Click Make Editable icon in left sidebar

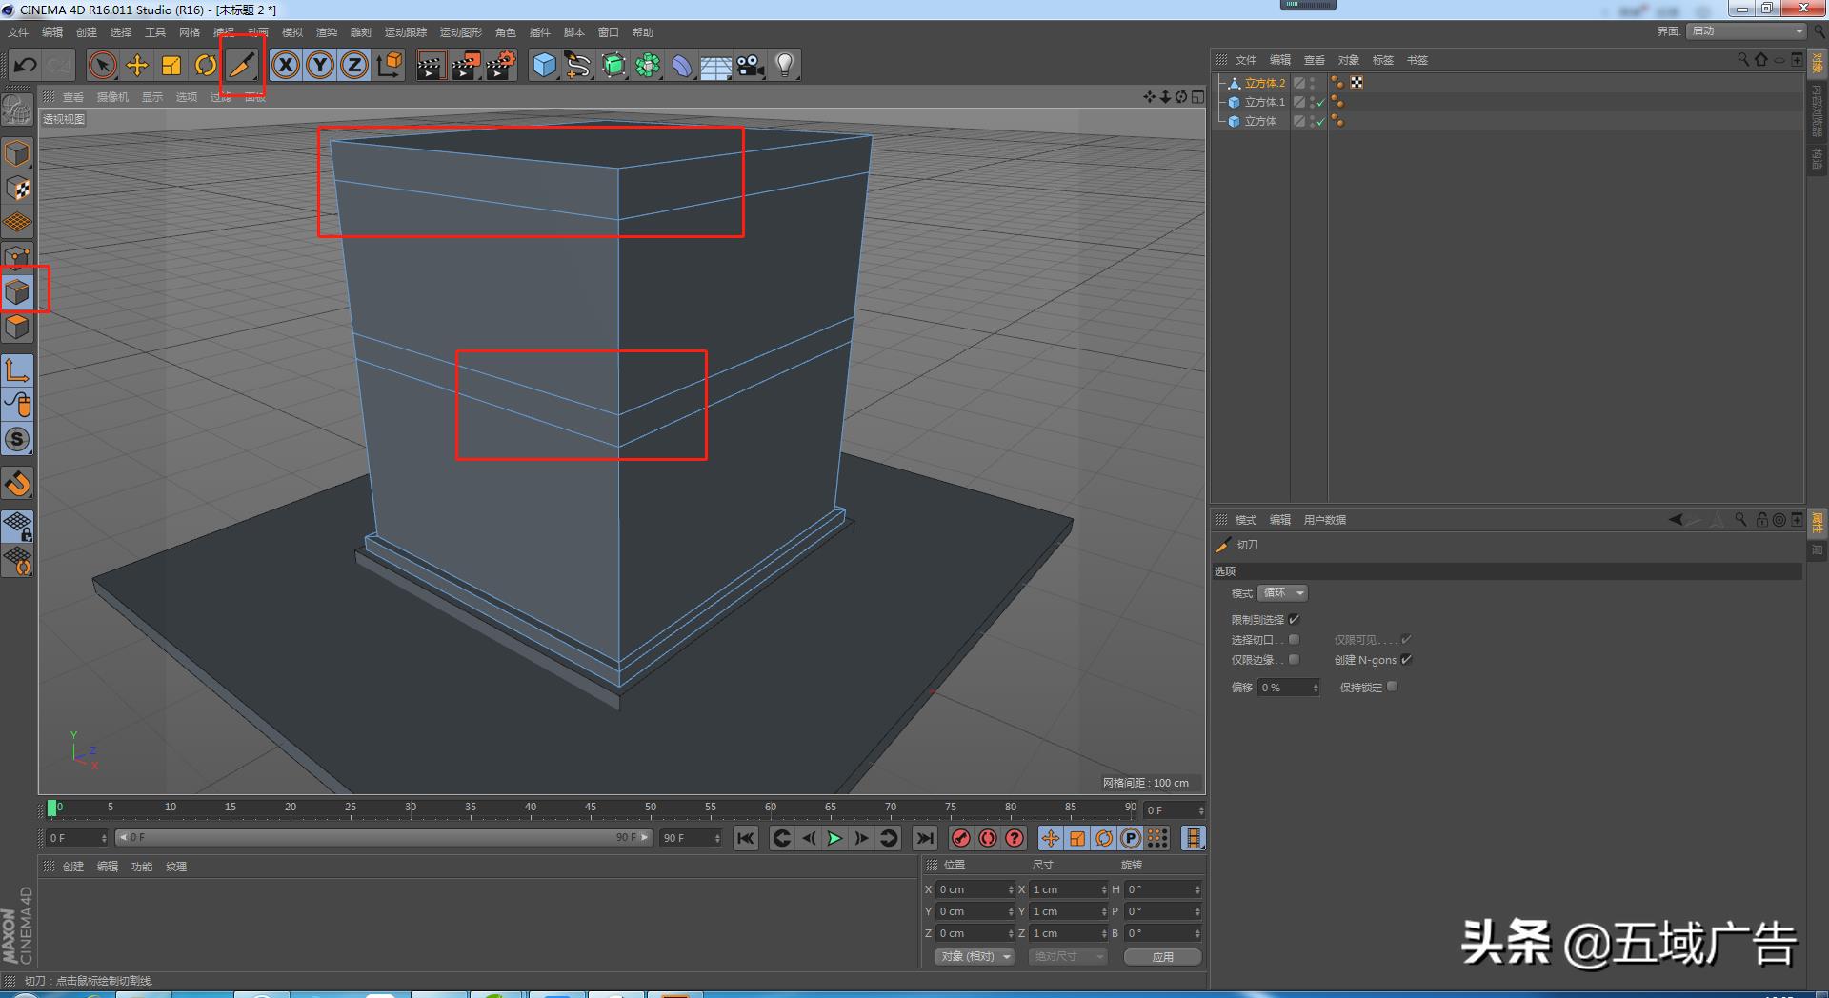[17, 110]
